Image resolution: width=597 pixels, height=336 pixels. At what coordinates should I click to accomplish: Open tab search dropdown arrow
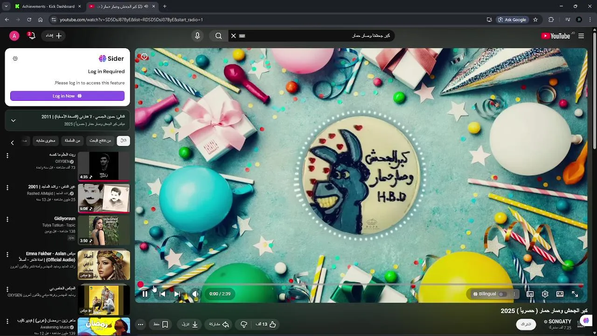tap(6, 7)
